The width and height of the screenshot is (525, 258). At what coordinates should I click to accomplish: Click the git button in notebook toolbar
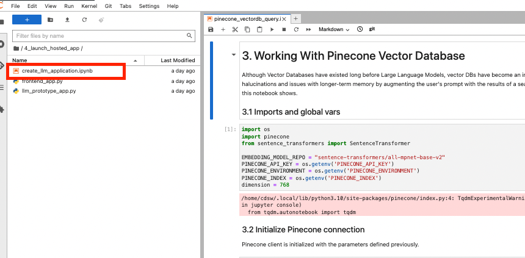point(372,29)
